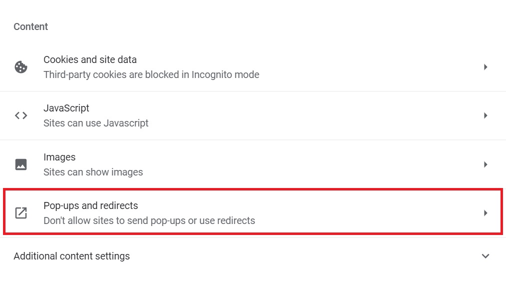The width and height of the screenshot is (506, 296).
Task: Select the Pop-ups and redirects title
Action: point(90,205)
